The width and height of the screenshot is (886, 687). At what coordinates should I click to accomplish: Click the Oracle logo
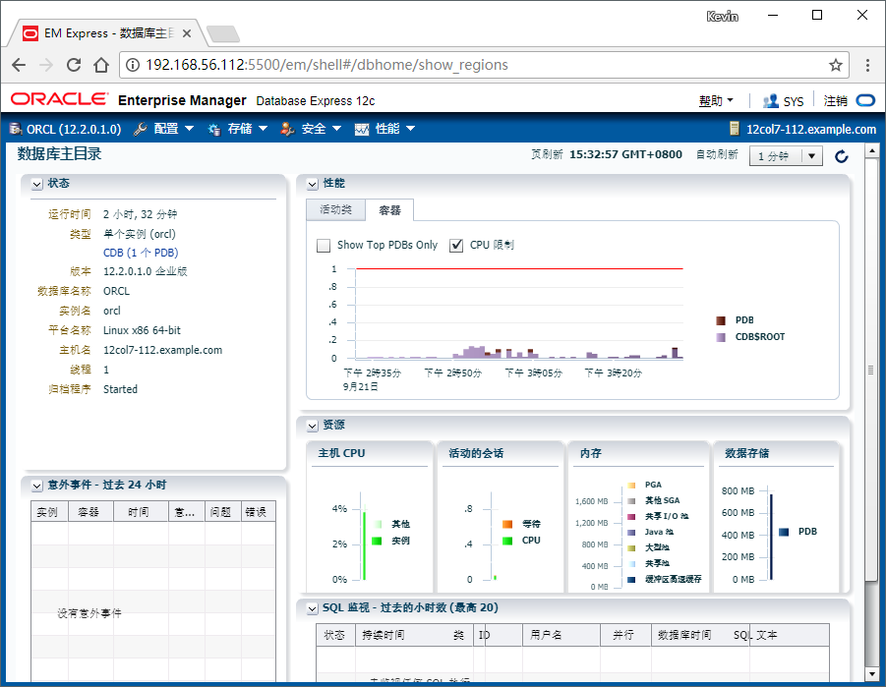coord(59,99)
